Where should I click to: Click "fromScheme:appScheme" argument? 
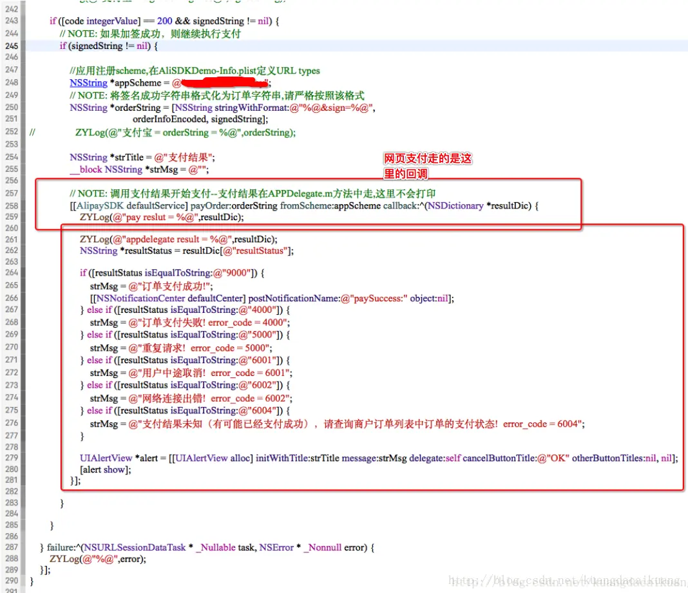pyautogui.click(x=330, y=205)
